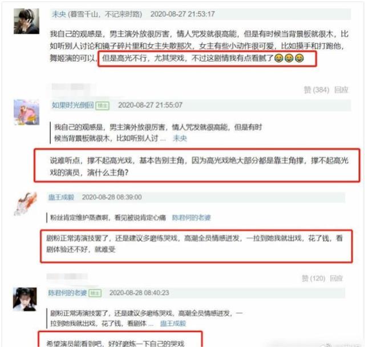
Task: Open quoted author link 陈君何的老婆 after quote
Action: click(191, 218)
